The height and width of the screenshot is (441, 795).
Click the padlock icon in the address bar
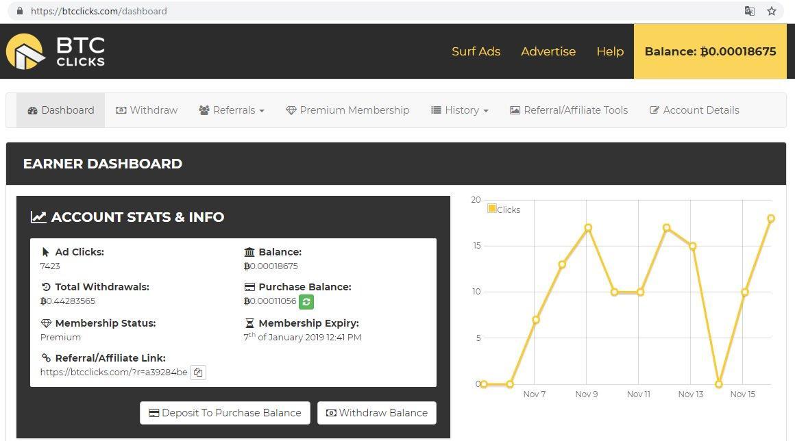pos(20,11)
